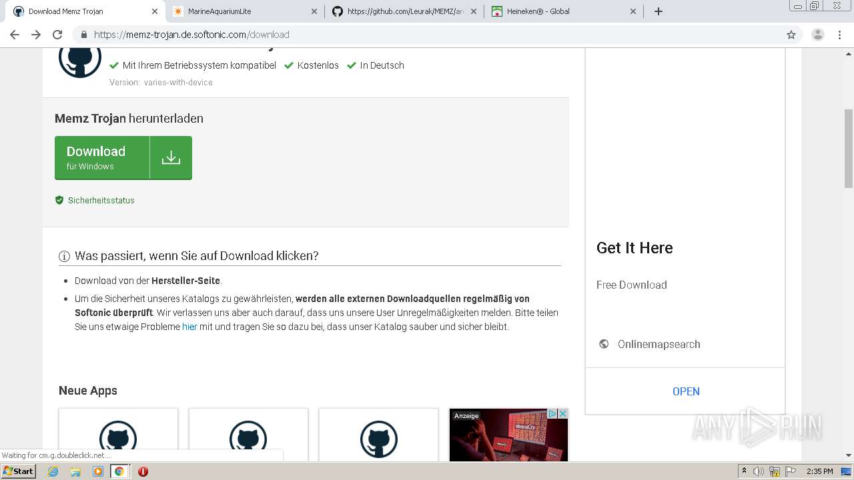The image size is (854, 480).
Task: Close the Heineken Global tab
Action: pos(633,11)
